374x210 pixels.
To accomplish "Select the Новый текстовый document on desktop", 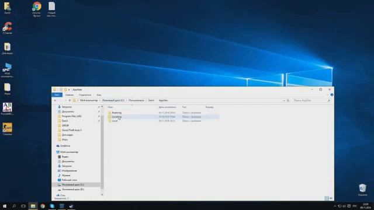I will click(51, 9).
